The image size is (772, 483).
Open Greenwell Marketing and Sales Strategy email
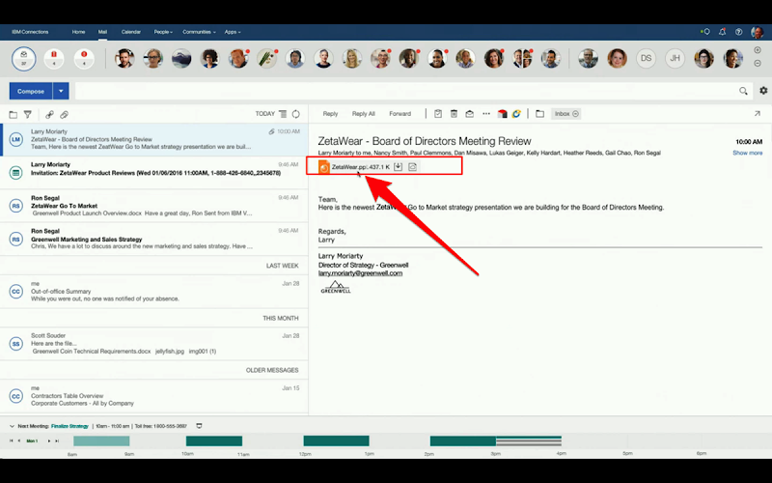pos(154,239)
